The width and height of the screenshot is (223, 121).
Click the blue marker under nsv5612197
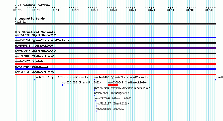[96, 106]
